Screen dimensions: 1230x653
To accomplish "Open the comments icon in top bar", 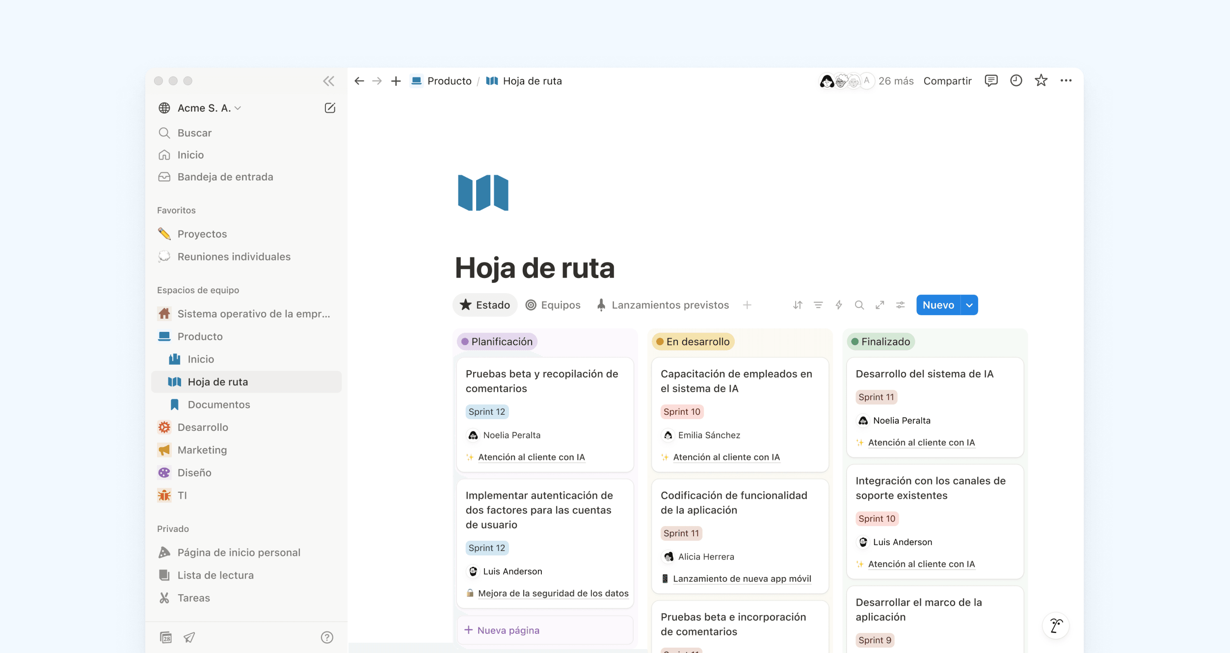I will click(991, 80).
